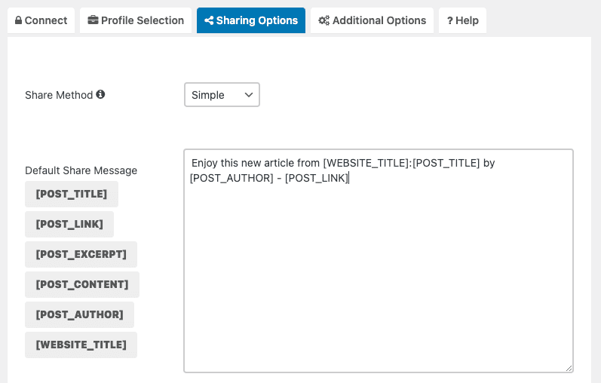Insert the [POST_LINK] tag
The image size is (601, 383).
[69, 224]
